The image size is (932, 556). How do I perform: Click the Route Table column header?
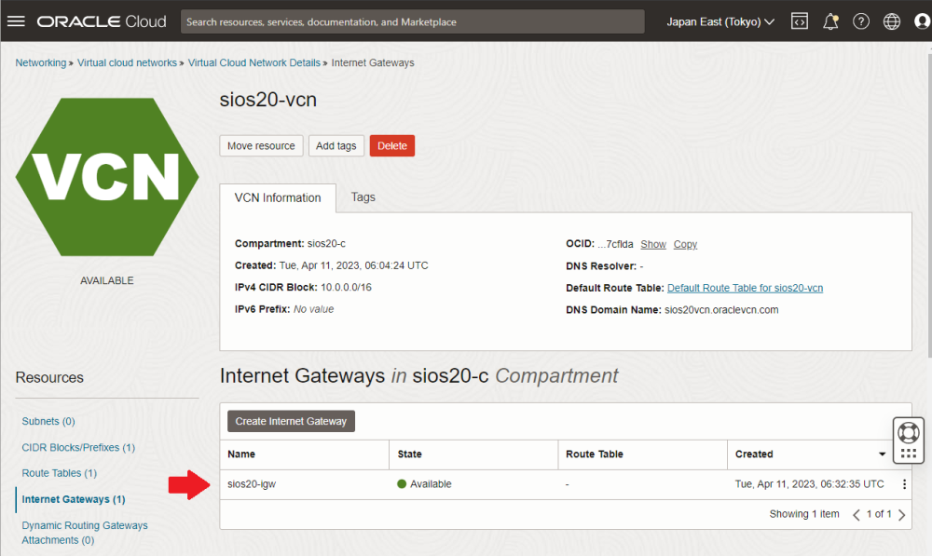595,454
